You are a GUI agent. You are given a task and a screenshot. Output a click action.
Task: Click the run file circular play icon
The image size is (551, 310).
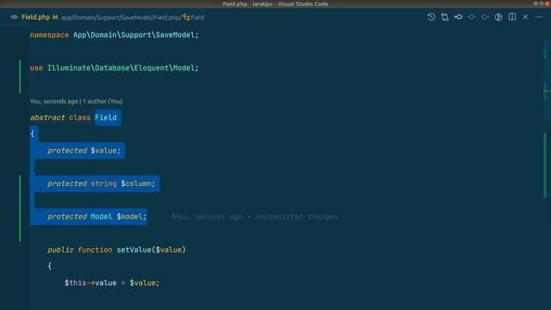pyautogui.click(x=498, y=17)
